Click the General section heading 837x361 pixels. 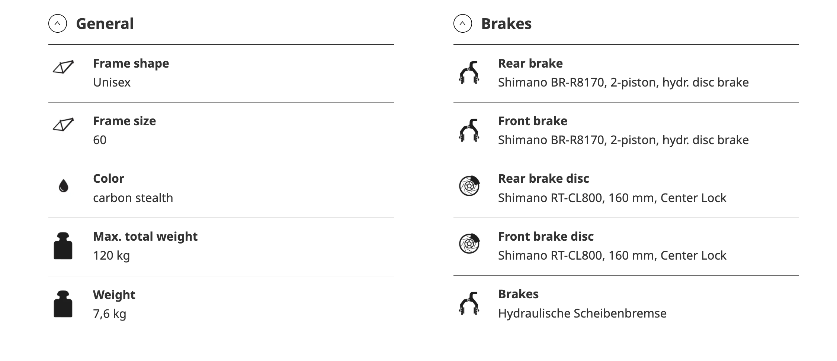tap(105, 24)
